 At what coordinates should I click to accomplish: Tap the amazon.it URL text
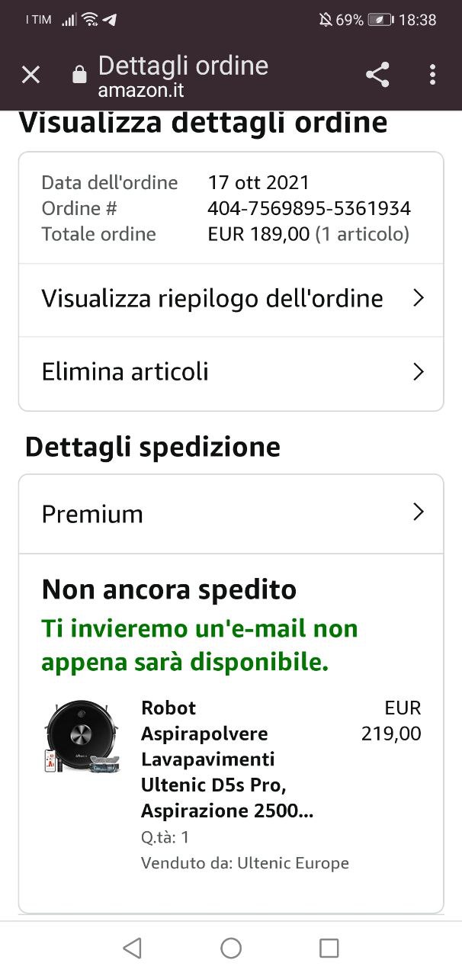(x=140, y=90)
